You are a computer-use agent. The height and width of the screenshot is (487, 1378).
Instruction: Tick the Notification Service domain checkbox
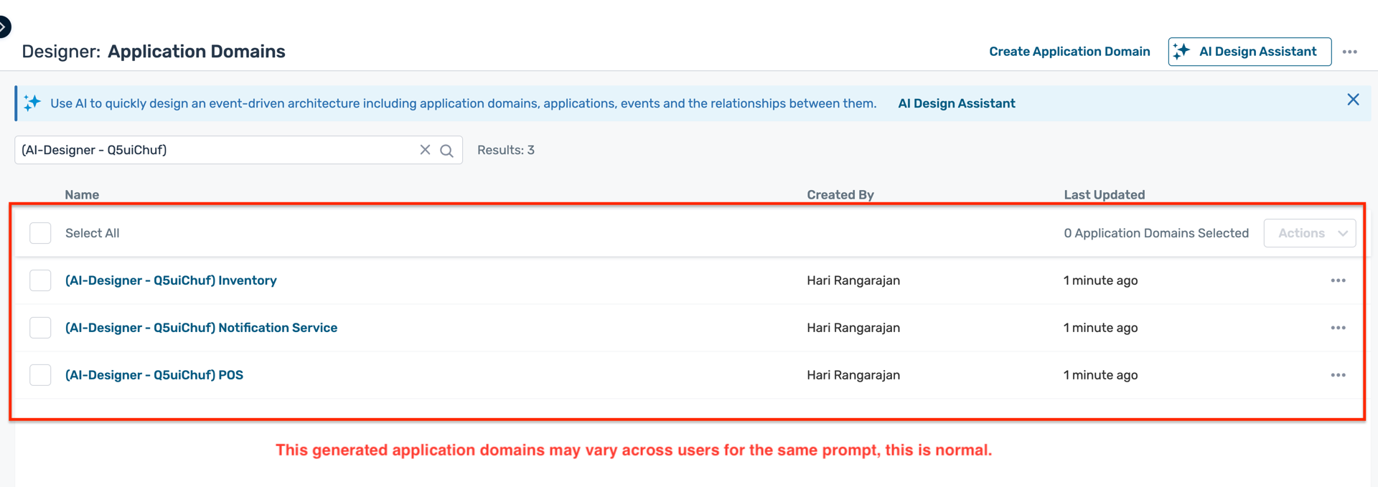(40, 328)
